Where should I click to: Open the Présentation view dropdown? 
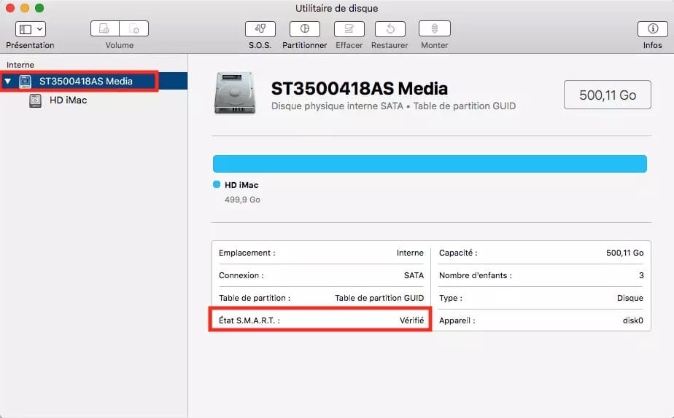pyautogui.click(x=31, y=29)
